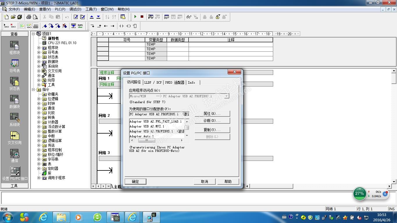397x223 pixels.
Task: Open 符号表 in the left navigation bar
Action: tap(15, 66)
